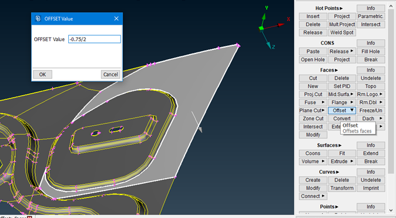Cancel the OFFSET Value dialog
Screen dimensions: 396x218
point(110,75)
